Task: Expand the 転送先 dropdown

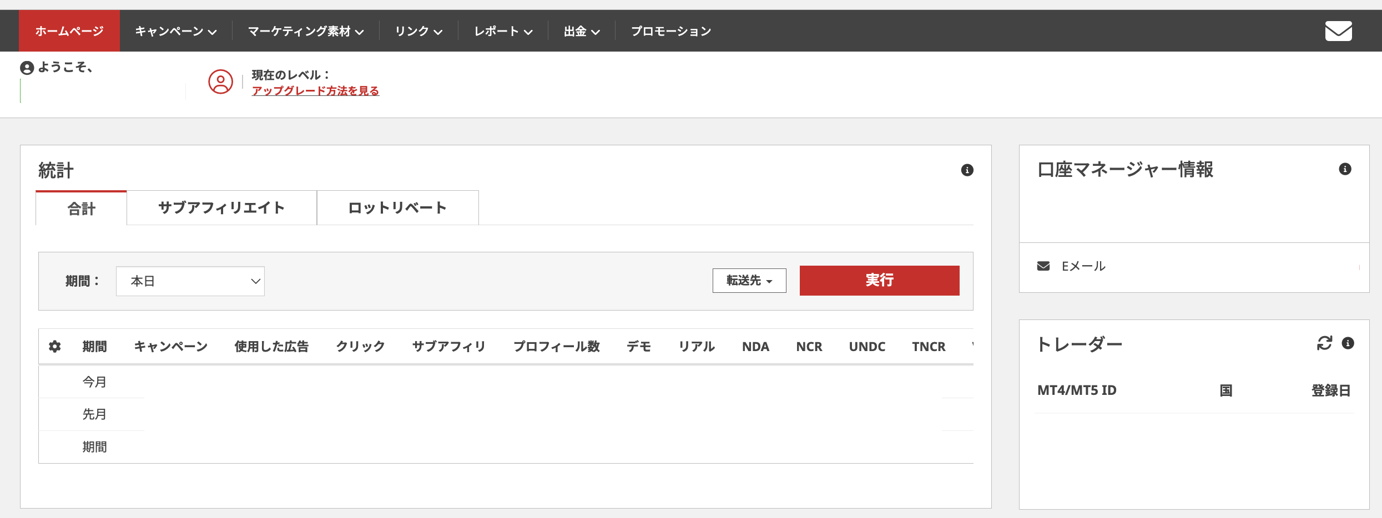Action: click(x=749, y=281)
